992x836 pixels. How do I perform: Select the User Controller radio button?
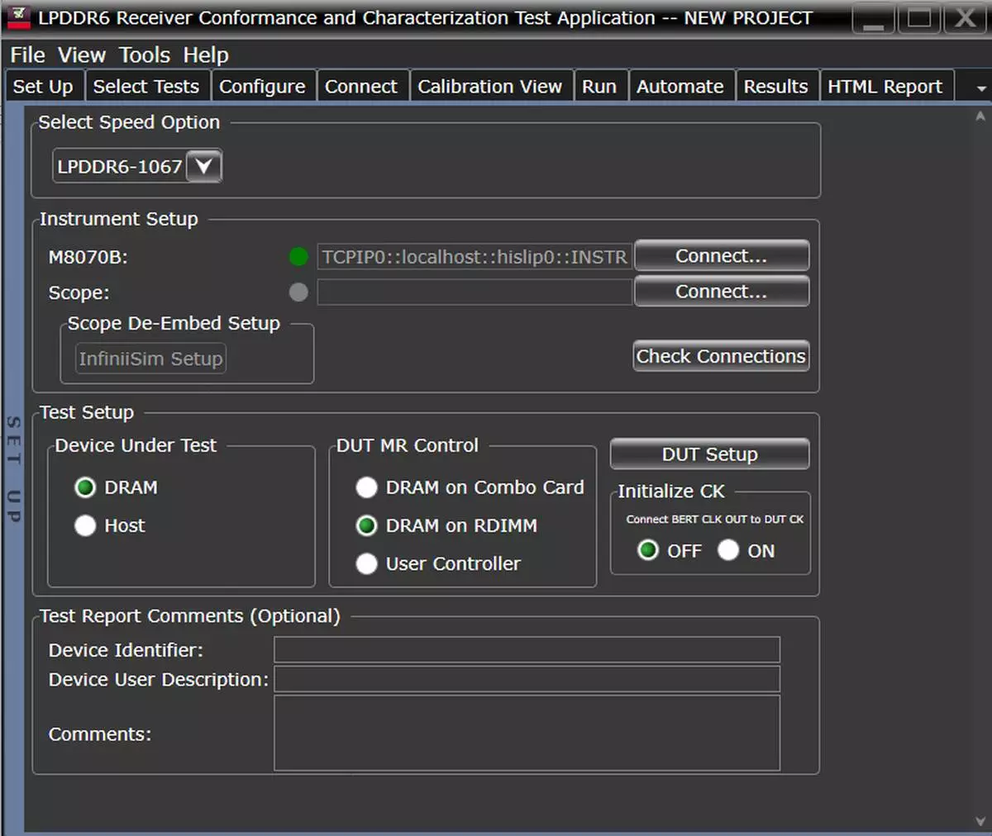[366, 563]
